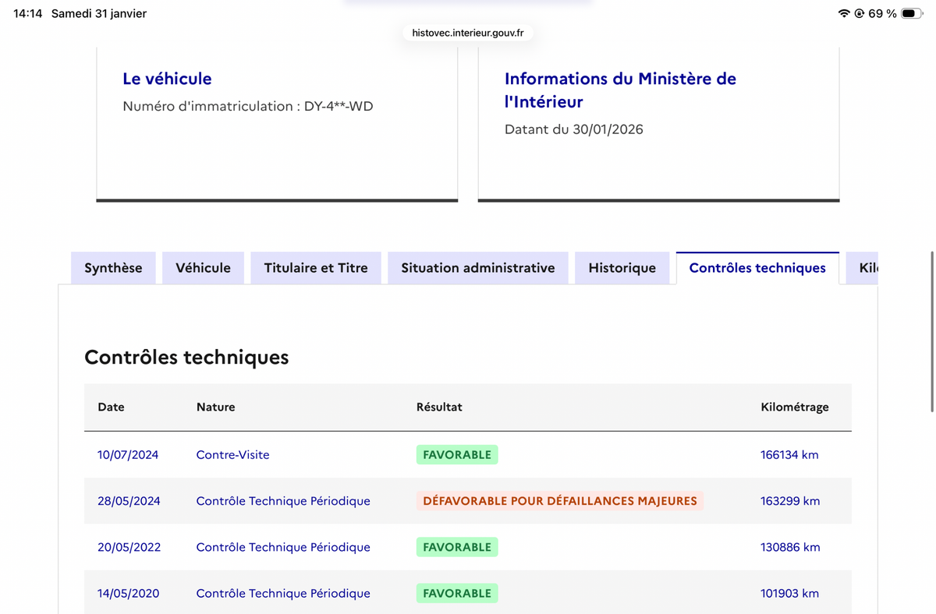The image size is (936, 614).
Task: Click Contrôle Technique Périodique for 20/05/2022
Action: point(283,547)
